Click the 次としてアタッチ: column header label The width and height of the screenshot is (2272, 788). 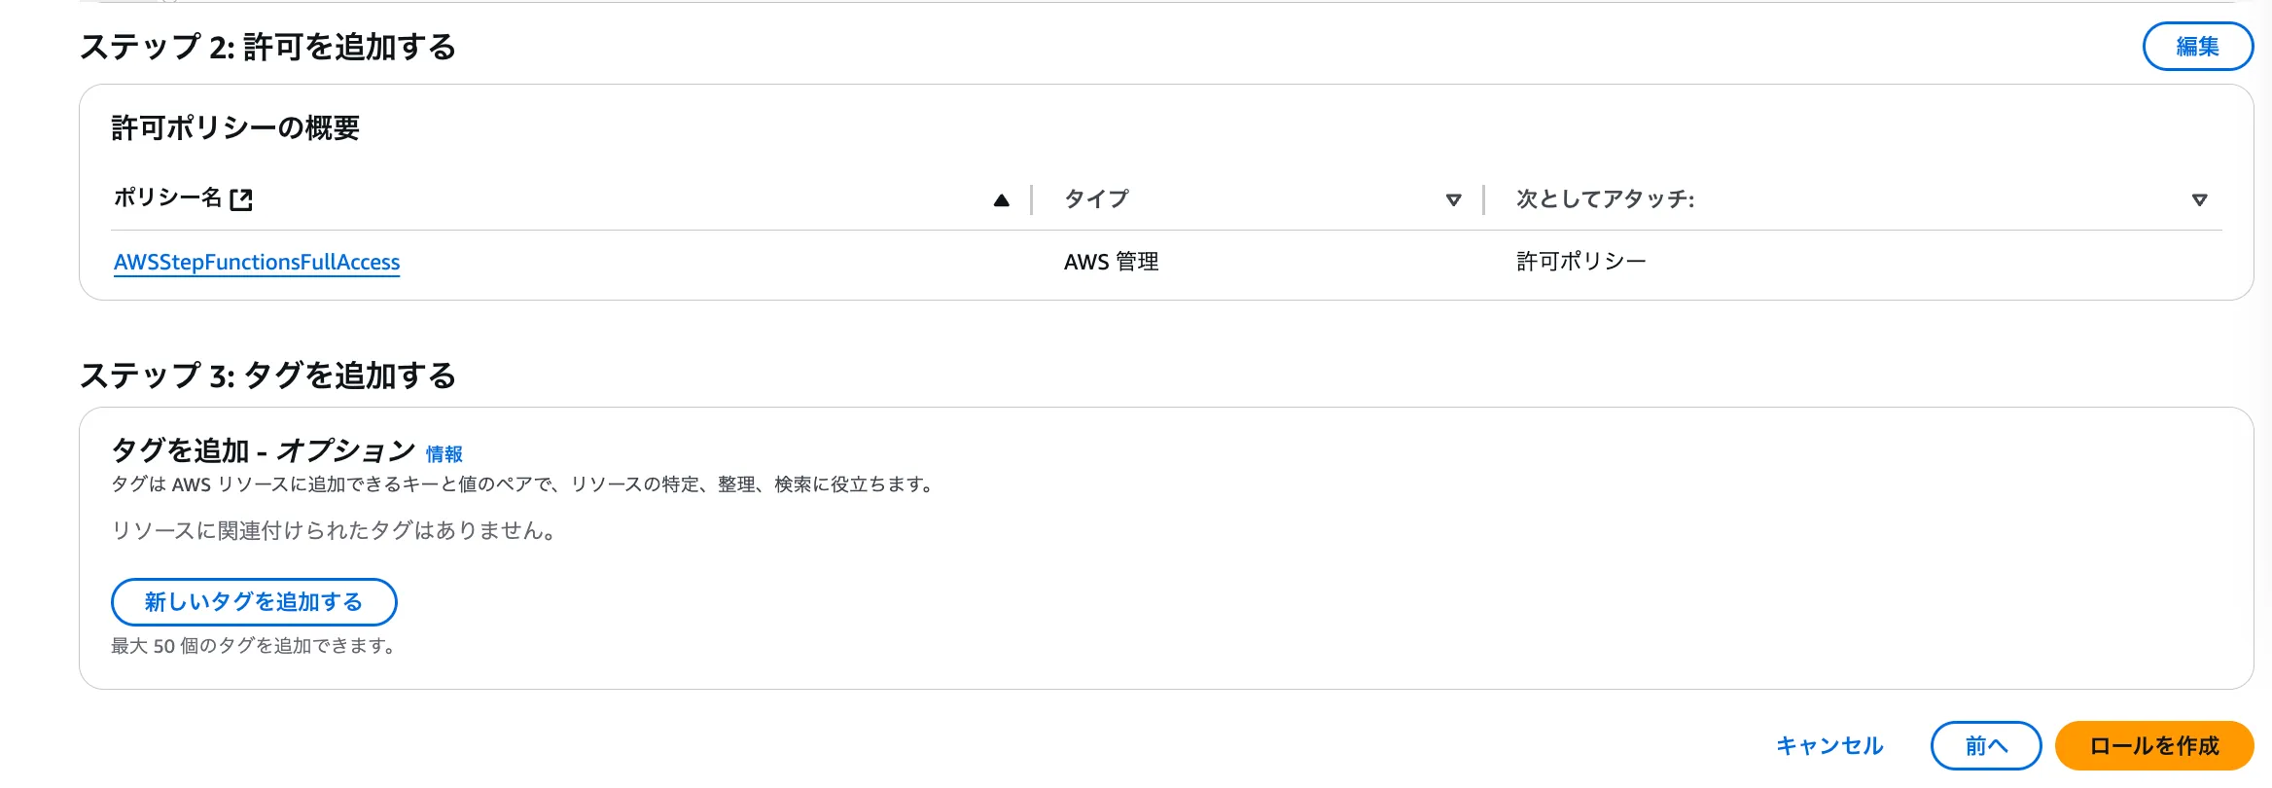pyautogui.click(x=1605, y=198)
